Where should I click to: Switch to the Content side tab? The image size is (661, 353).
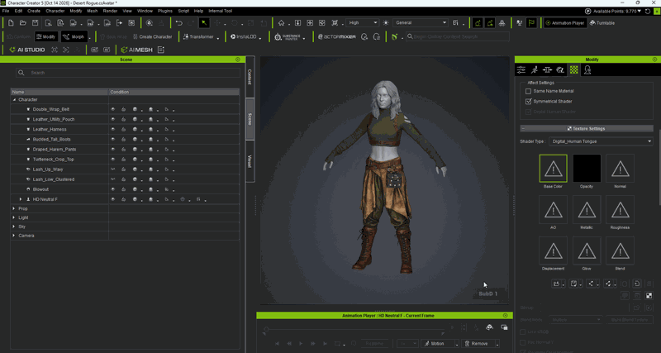250,77
